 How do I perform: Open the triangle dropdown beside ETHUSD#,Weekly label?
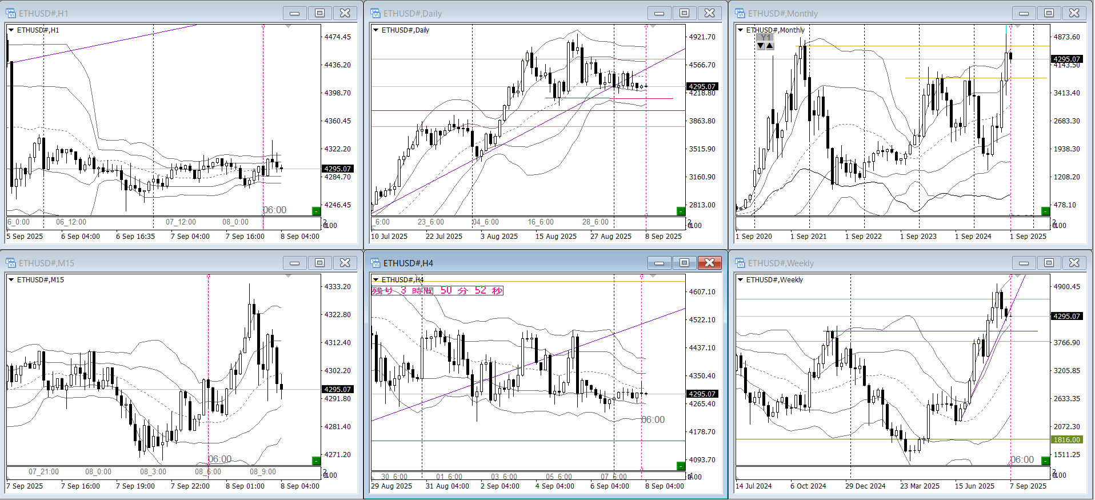pyautogui.click(x=741, y=280)
